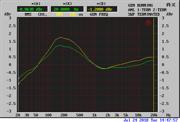
Task: Click the yellow vertical cursor line at 20k
Action: pos(154,64)
